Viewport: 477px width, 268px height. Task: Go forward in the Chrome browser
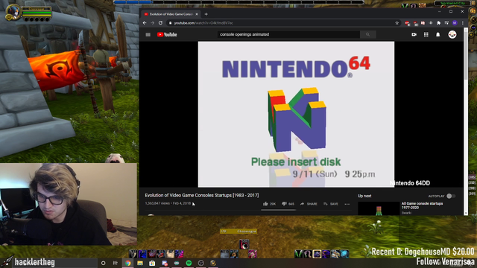coord(152,23)
